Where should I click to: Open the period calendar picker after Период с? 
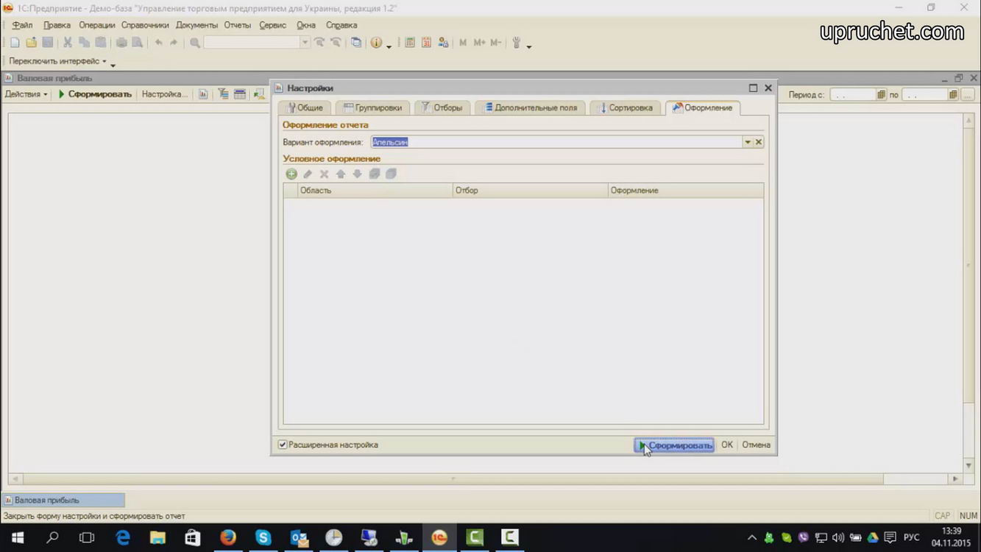pos(881,94)
